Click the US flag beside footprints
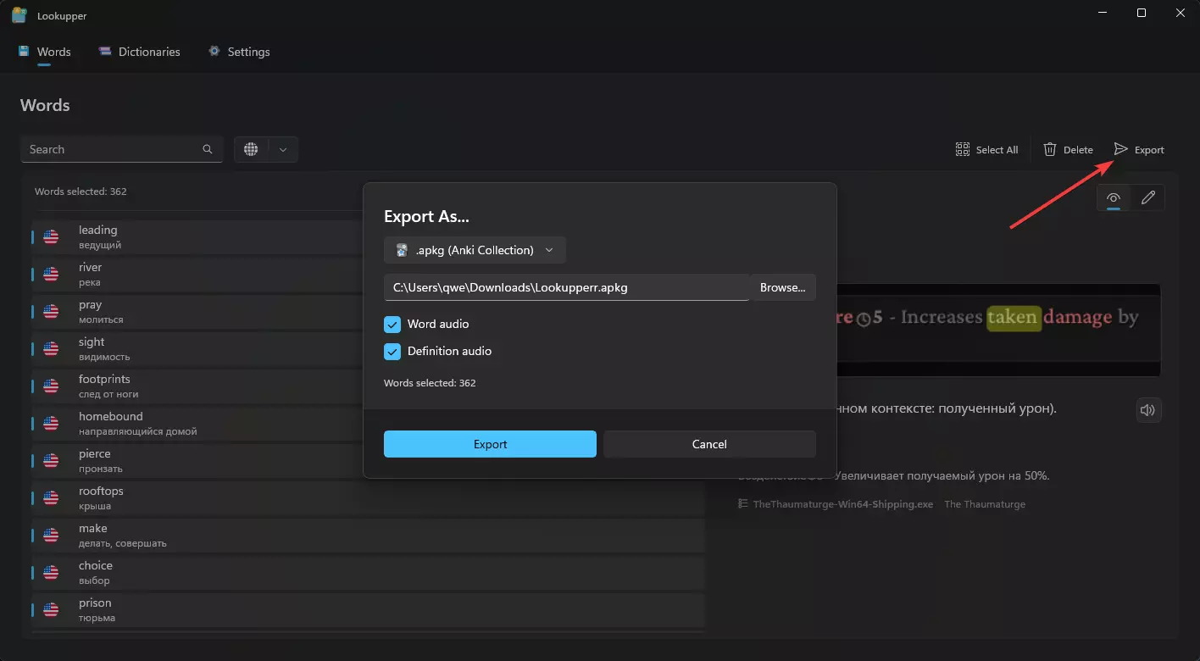Image resolution: width=1200 pixels, height=661 pixels. [51, 386]
